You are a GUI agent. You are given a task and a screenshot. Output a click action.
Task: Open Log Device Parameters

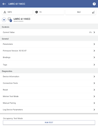(x=49, y=109)
